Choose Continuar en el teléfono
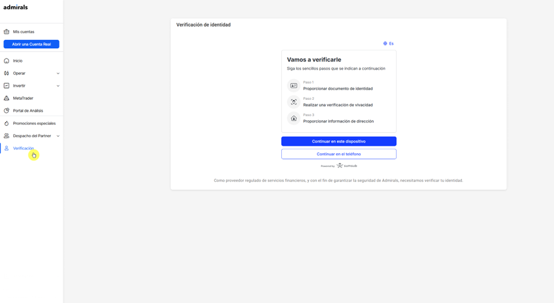 point(339,154)
